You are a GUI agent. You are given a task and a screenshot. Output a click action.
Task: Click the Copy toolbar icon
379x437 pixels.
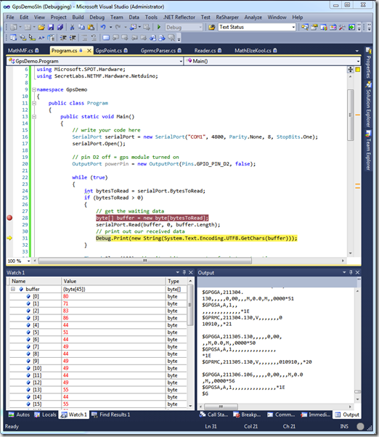(81, 27)
